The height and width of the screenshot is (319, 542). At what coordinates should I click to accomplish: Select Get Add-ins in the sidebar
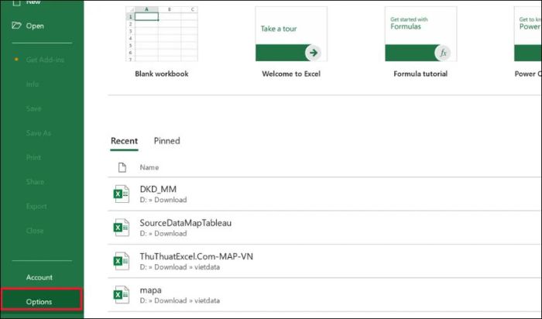[45, 60]
